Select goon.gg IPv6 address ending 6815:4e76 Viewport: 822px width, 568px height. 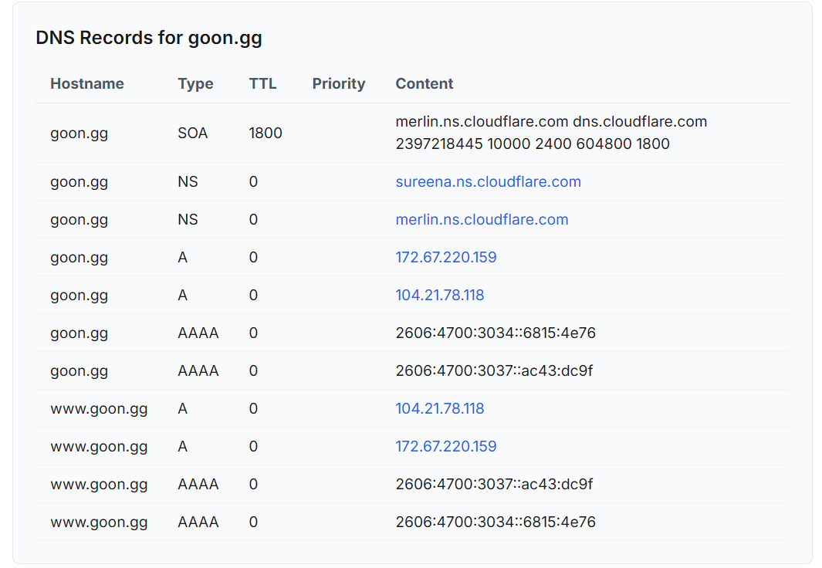[x=496, y=333]
